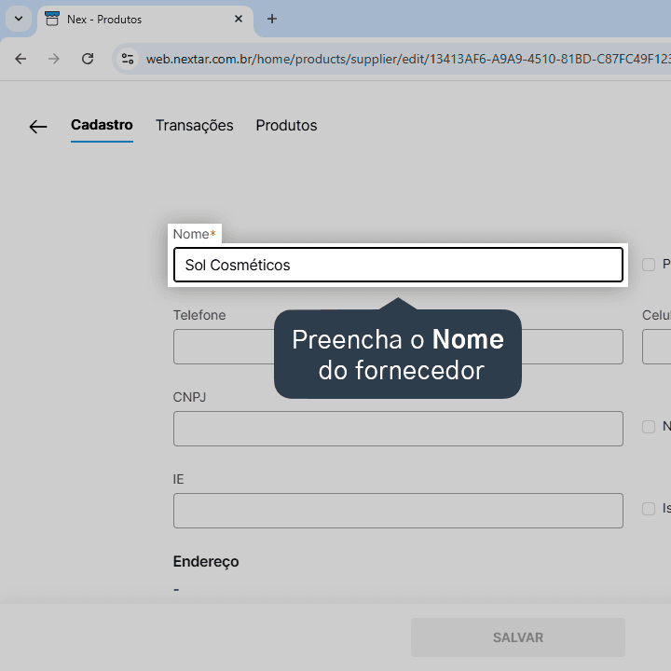Screen dimensions: 671x671
Task: Select the Nex - Produtos browser tab
Action: tap(145, 20)
